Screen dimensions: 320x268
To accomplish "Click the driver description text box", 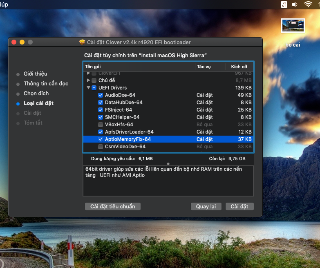I will (168, 181).
